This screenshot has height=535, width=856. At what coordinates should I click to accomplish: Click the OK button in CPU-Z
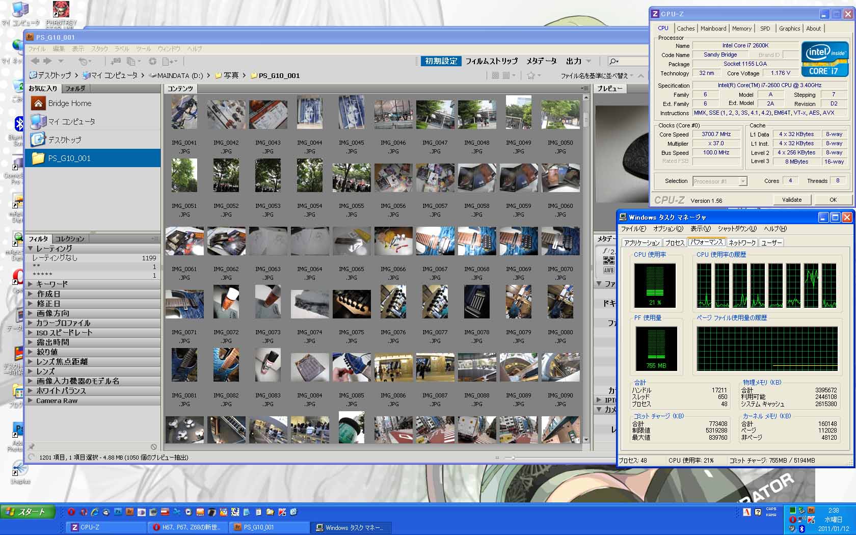tap(833, 200)
